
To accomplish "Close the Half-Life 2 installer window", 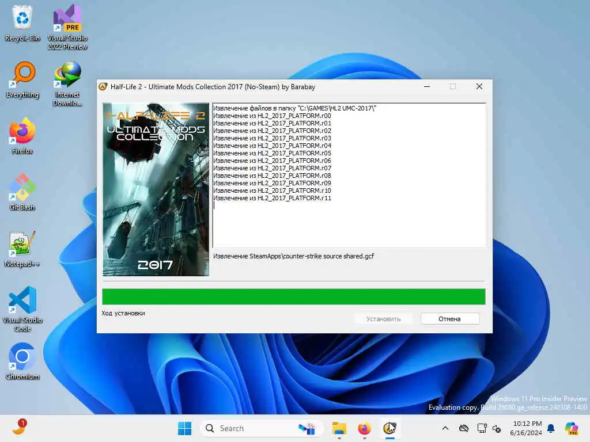I will click(x=479, y=87).
